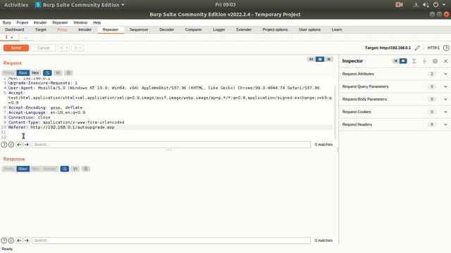The image size is (451, 253).
Task: Dock Inspector with the left layout icon
Action: pos(396,61)
